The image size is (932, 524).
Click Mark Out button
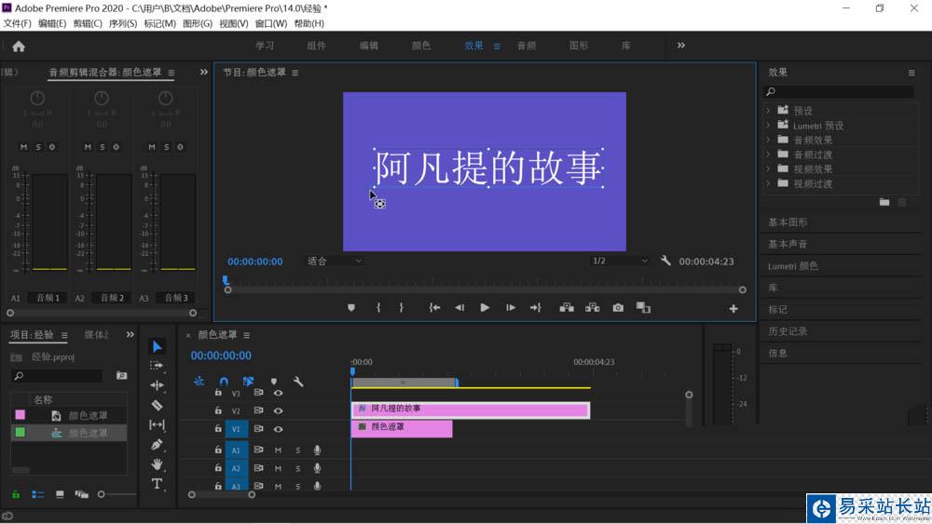(x=401, y=307)
